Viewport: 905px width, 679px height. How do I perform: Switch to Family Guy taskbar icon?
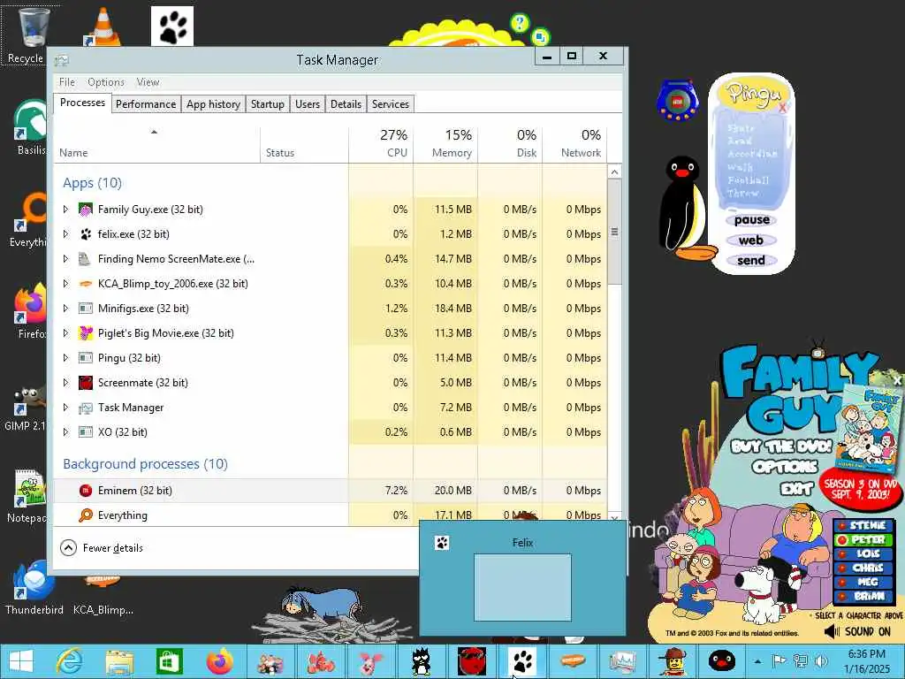[270, 661]
